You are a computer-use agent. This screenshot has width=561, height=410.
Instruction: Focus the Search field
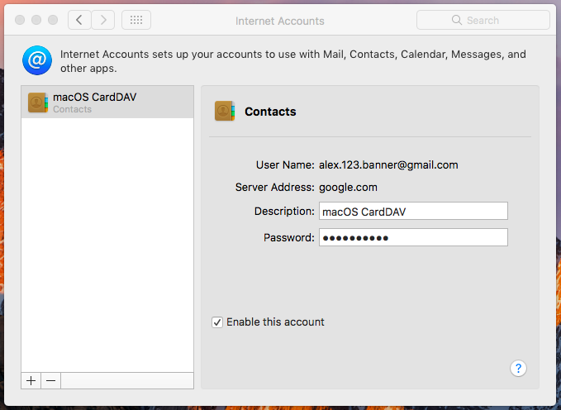tap(483, 20)
